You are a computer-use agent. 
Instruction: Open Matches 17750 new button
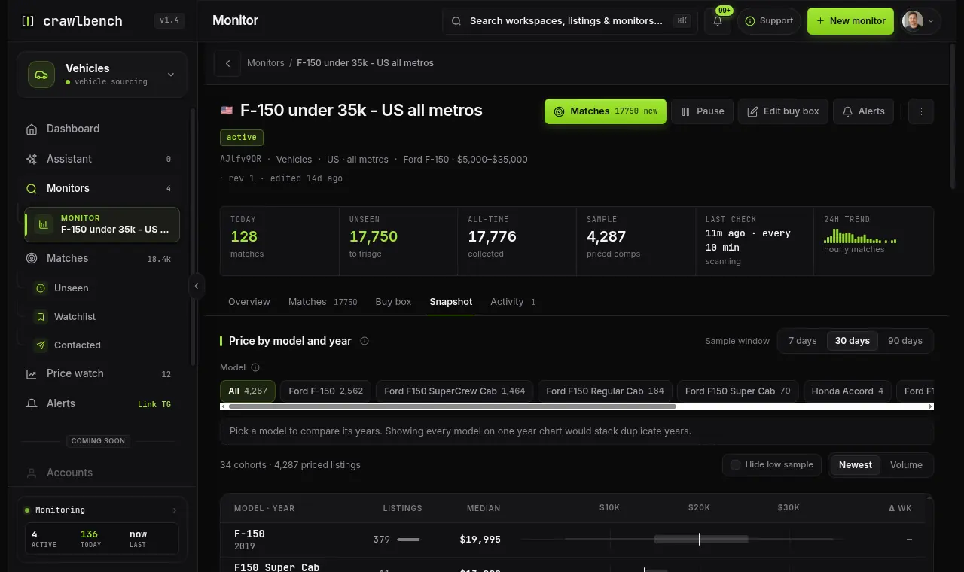point(606,111)
